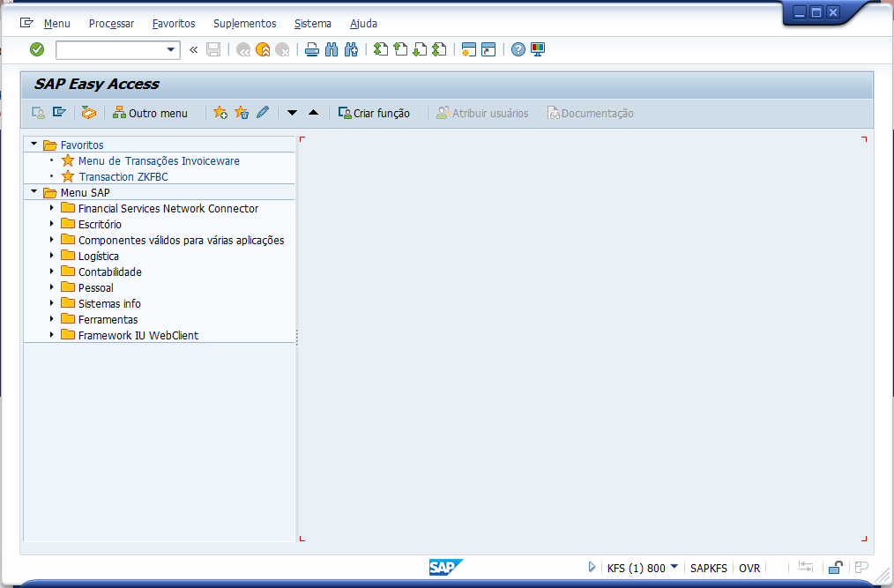Expand the Pessoal folder
Image resolution: width=894 pixels, height=588 pixels.
click(x=51, y=287)
